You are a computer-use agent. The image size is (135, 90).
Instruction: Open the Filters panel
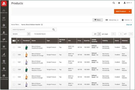[98, 20]
